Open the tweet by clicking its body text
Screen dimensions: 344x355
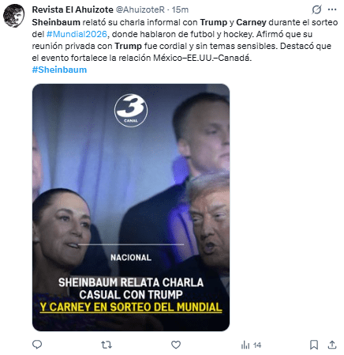coord(185,40)
